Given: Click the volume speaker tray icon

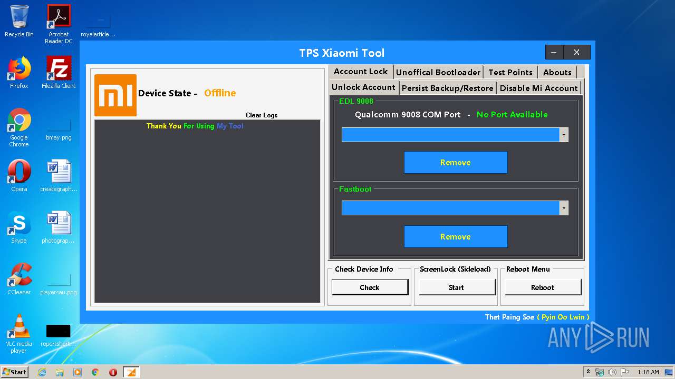Looking at the screenshot, I should point(612,372).
